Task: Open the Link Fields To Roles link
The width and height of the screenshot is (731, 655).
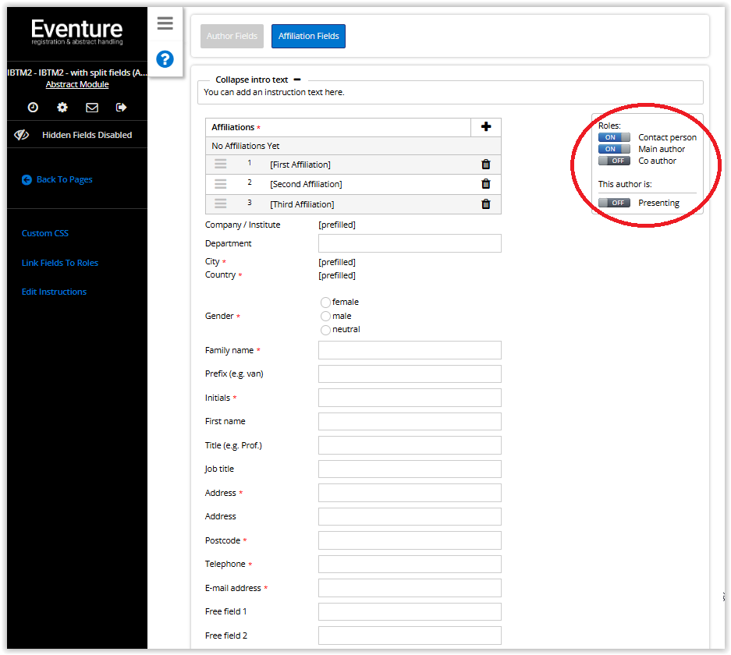Action: click(x=60, y=263)
